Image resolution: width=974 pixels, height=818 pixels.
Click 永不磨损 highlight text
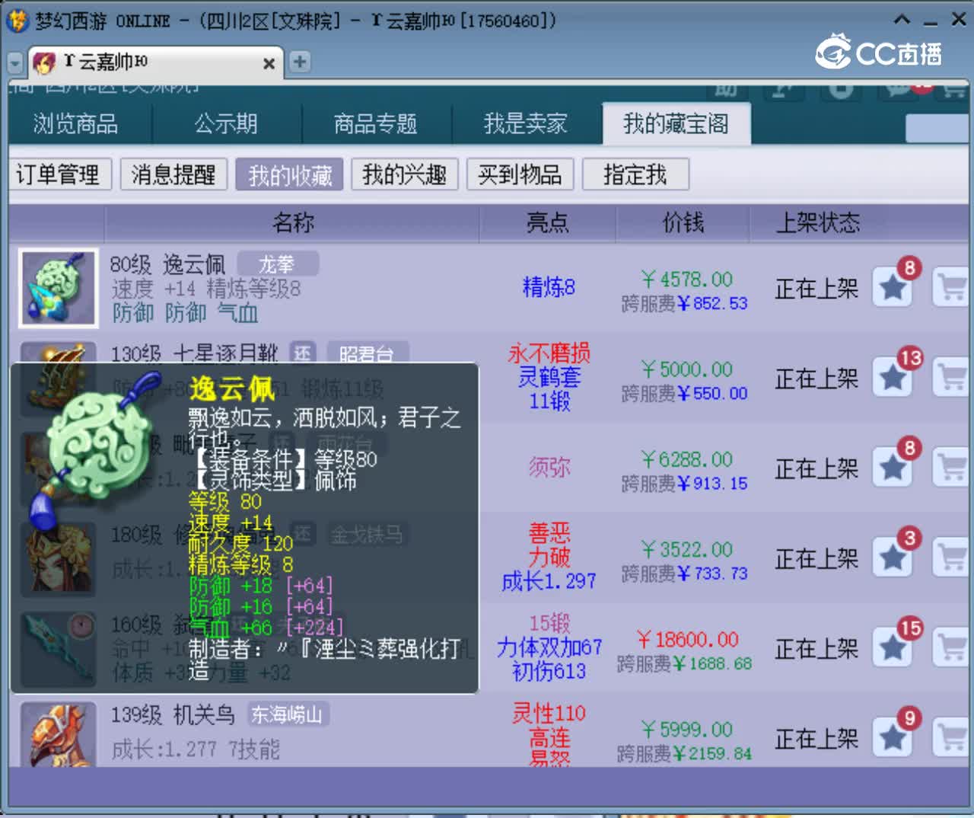549,353
